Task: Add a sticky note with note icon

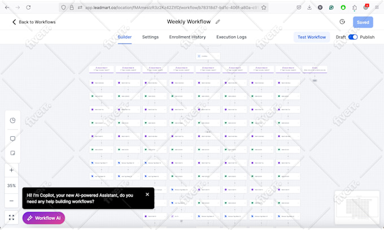Action: [12, 153]
